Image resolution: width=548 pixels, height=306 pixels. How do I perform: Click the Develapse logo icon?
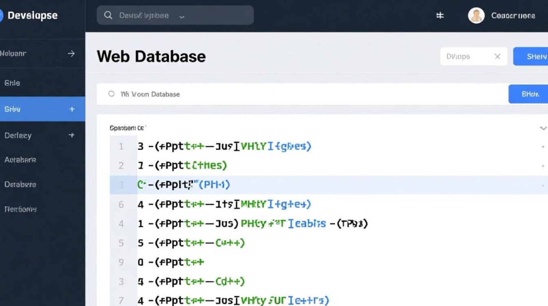coord(1,16)
